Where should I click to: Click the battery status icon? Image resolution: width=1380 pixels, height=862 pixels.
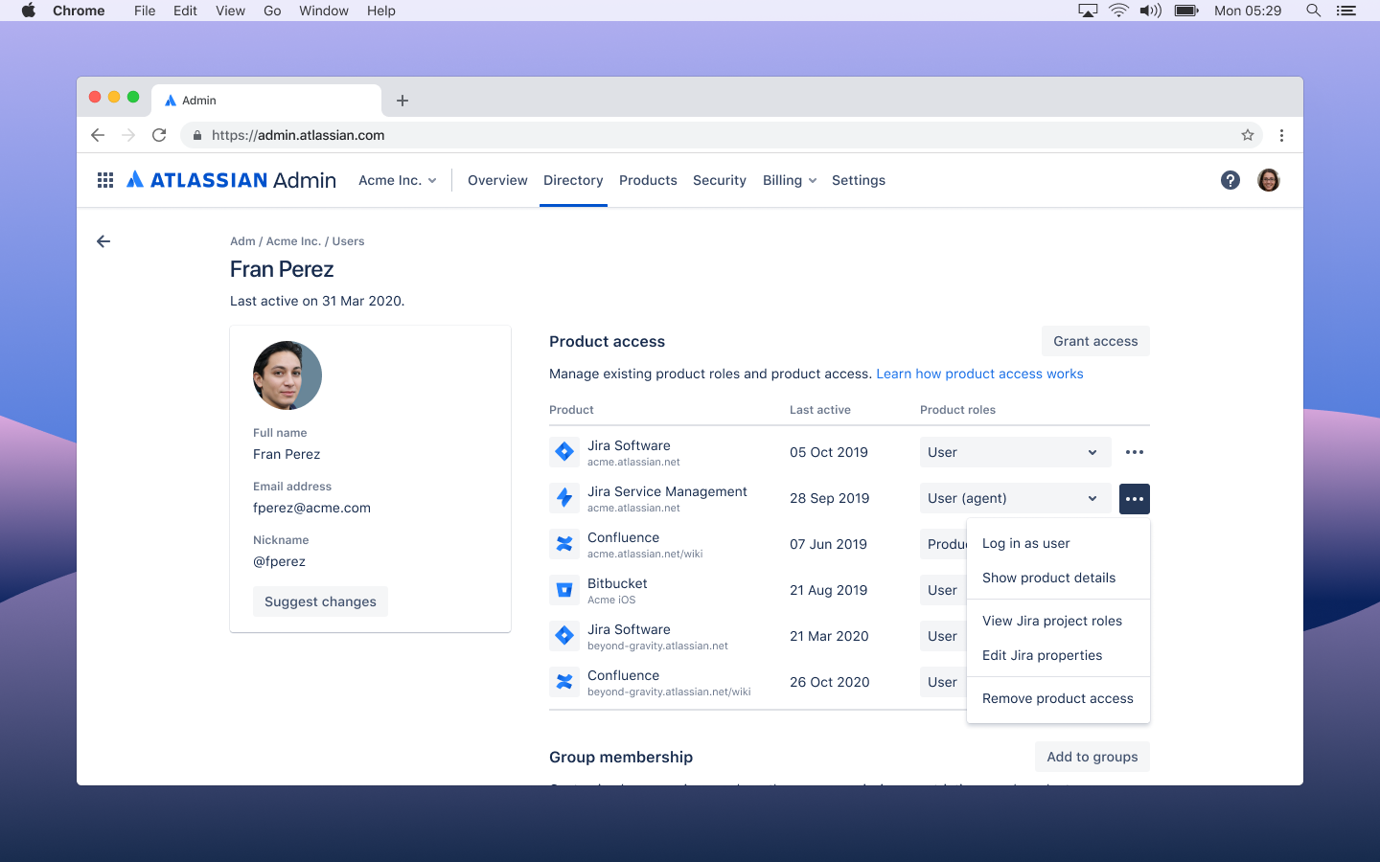tap(1186, 11)
